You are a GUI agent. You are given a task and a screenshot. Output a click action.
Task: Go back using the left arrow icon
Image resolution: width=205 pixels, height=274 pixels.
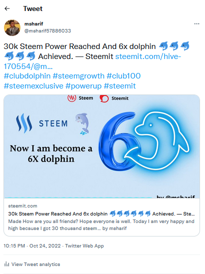(x=7, y=8)
